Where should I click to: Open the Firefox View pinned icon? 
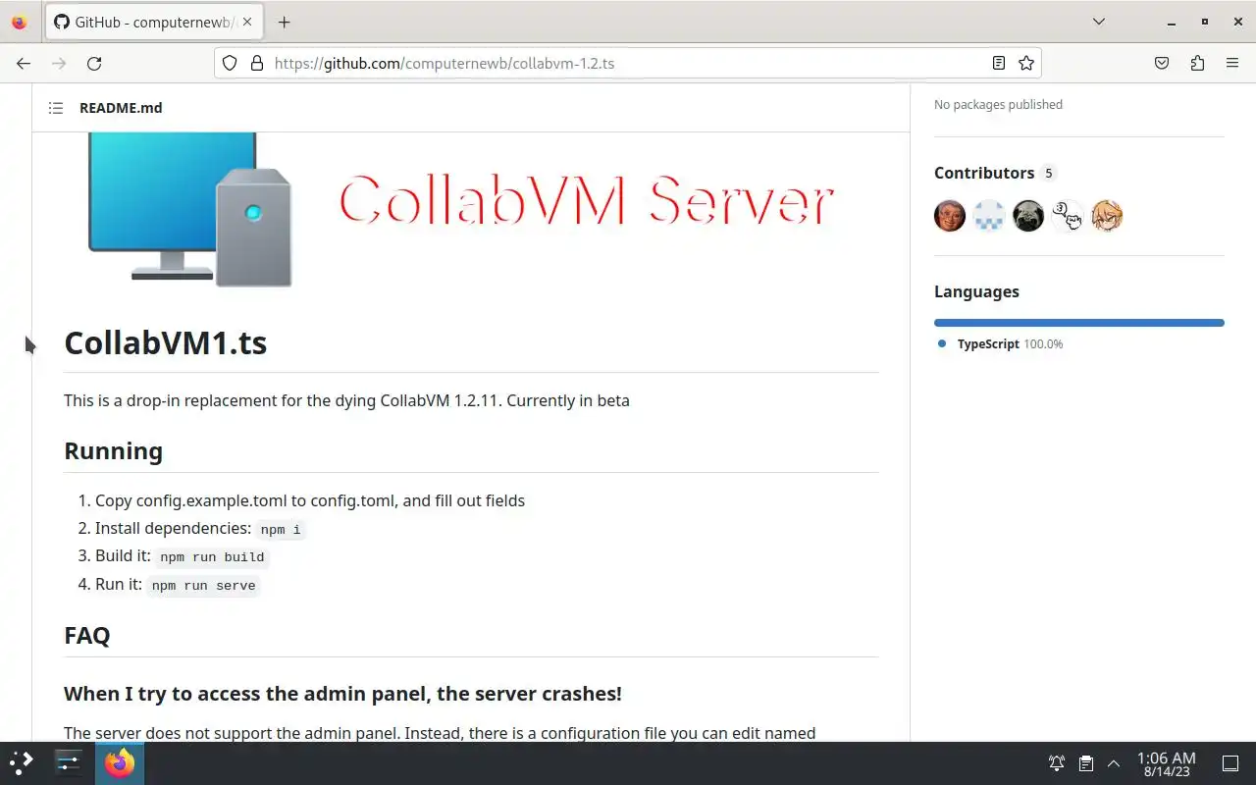(20, 22)
